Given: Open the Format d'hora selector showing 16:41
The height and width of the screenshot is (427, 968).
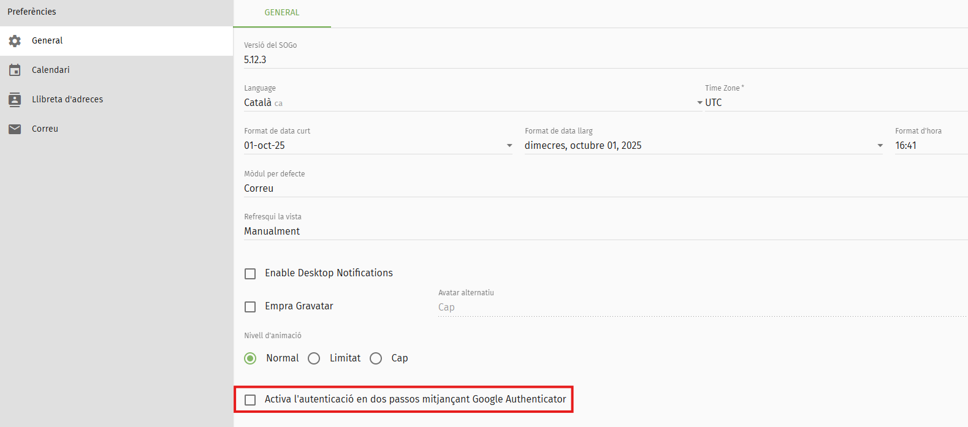Looking at the screenshot, I should tap(929, 146).
